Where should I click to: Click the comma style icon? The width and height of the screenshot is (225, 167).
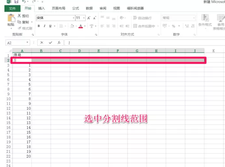[179, 26]
